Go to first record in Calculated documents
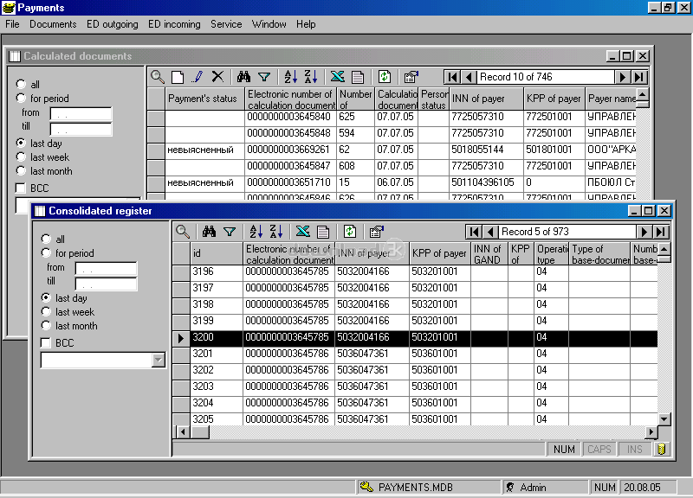The height and width of the screenshot is (498, 693). (x=452, y=77)
